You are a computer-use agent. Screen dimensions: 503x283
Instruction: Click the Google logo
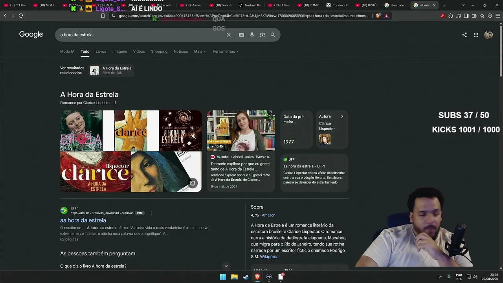coord(31,35)
